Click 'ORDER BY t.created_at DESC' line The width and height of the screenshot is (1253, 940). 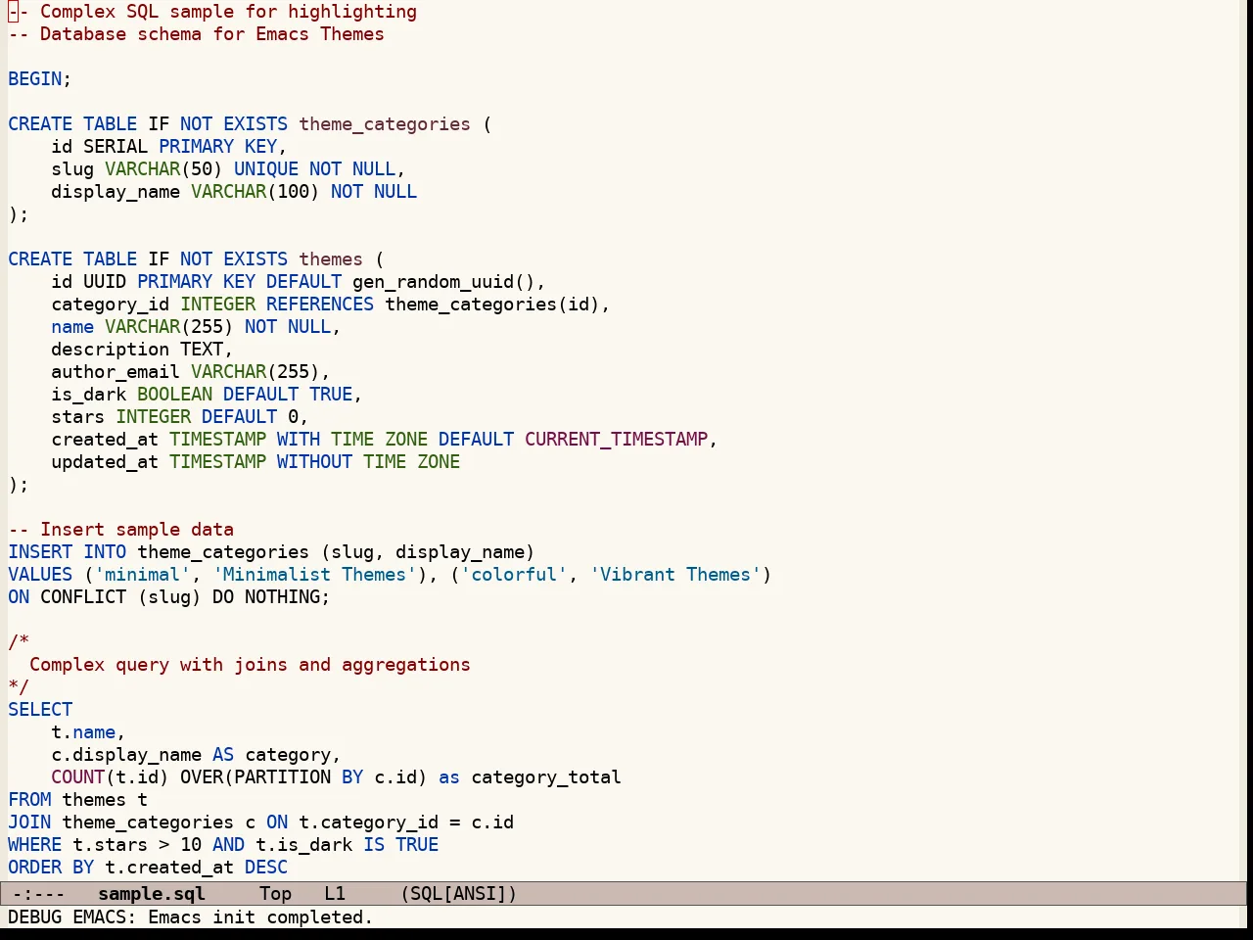coord(148,867)
